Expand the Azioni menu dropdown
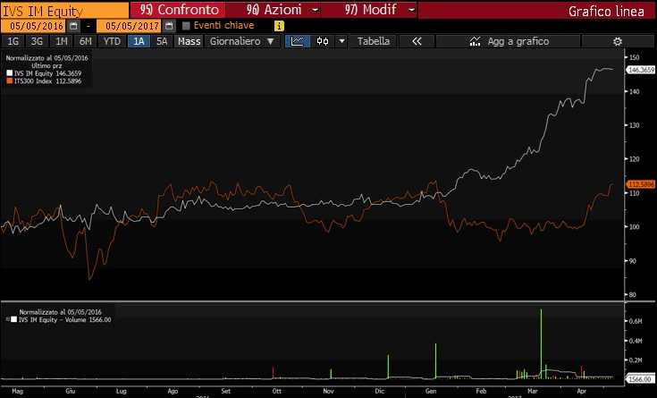 (x=316, y=10)
